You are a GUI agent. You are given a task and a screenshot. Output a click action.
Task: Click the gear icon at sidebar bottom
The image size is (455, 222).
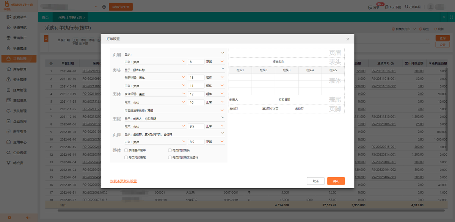9,217
